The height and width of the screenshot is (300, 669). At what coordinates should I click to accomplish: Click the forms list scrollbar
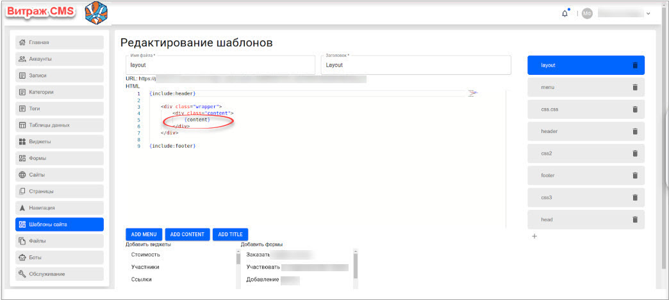(355, 267)
